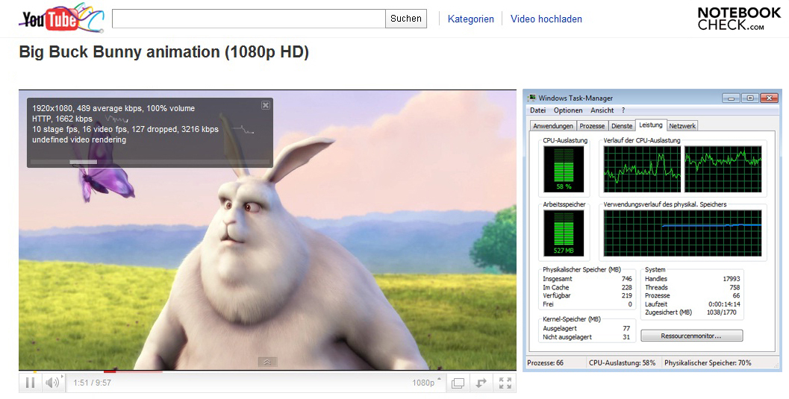The width and height of the screenshot is (789, 399).
Task: Switch to the Prozesse tab
Action: pyautogui.click(x=592, y=126)
